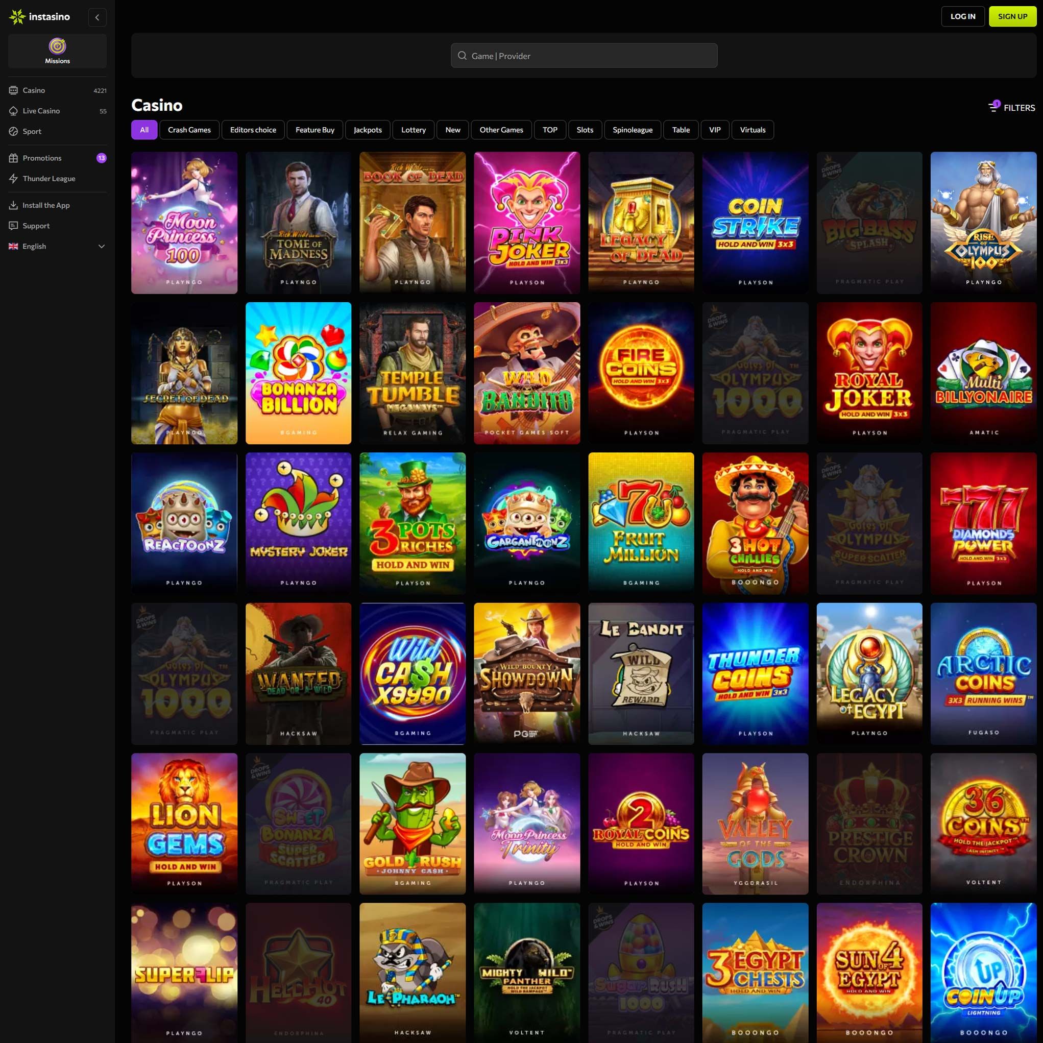
Task: Launch the Fire Coins game
Action: point(641,373)
